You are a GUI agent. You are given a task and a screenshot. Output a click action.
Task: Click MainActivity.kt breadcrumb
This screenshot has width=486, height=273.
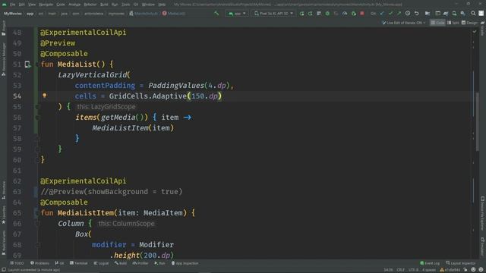tap(144, 14)
